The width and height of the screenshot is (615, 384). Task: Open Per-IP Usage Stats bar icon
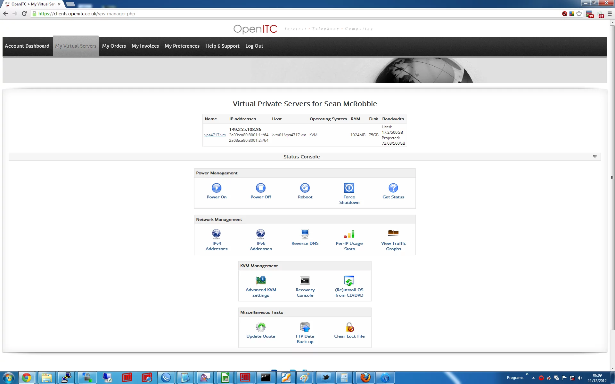point(349,234)
